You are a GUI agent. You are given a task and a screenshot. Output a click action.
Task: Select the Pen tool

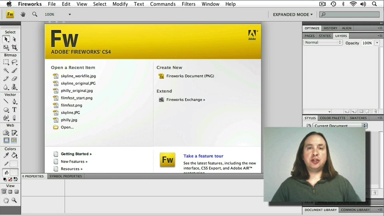click(14, 101)
